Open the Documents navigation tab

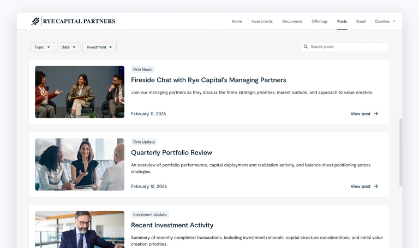(x=292, y=21)
